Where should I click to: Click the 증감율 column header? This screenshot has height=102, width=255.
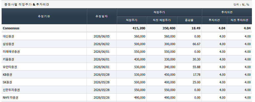tap(189, 20)
